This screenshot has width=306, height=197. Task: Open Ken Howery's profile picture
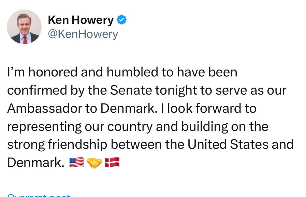(24, 27)
